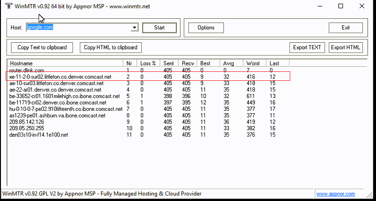This screenshot has width=376, height=201.
Task: Click Recv value 395 in hop 6
Action: (186, 102)
